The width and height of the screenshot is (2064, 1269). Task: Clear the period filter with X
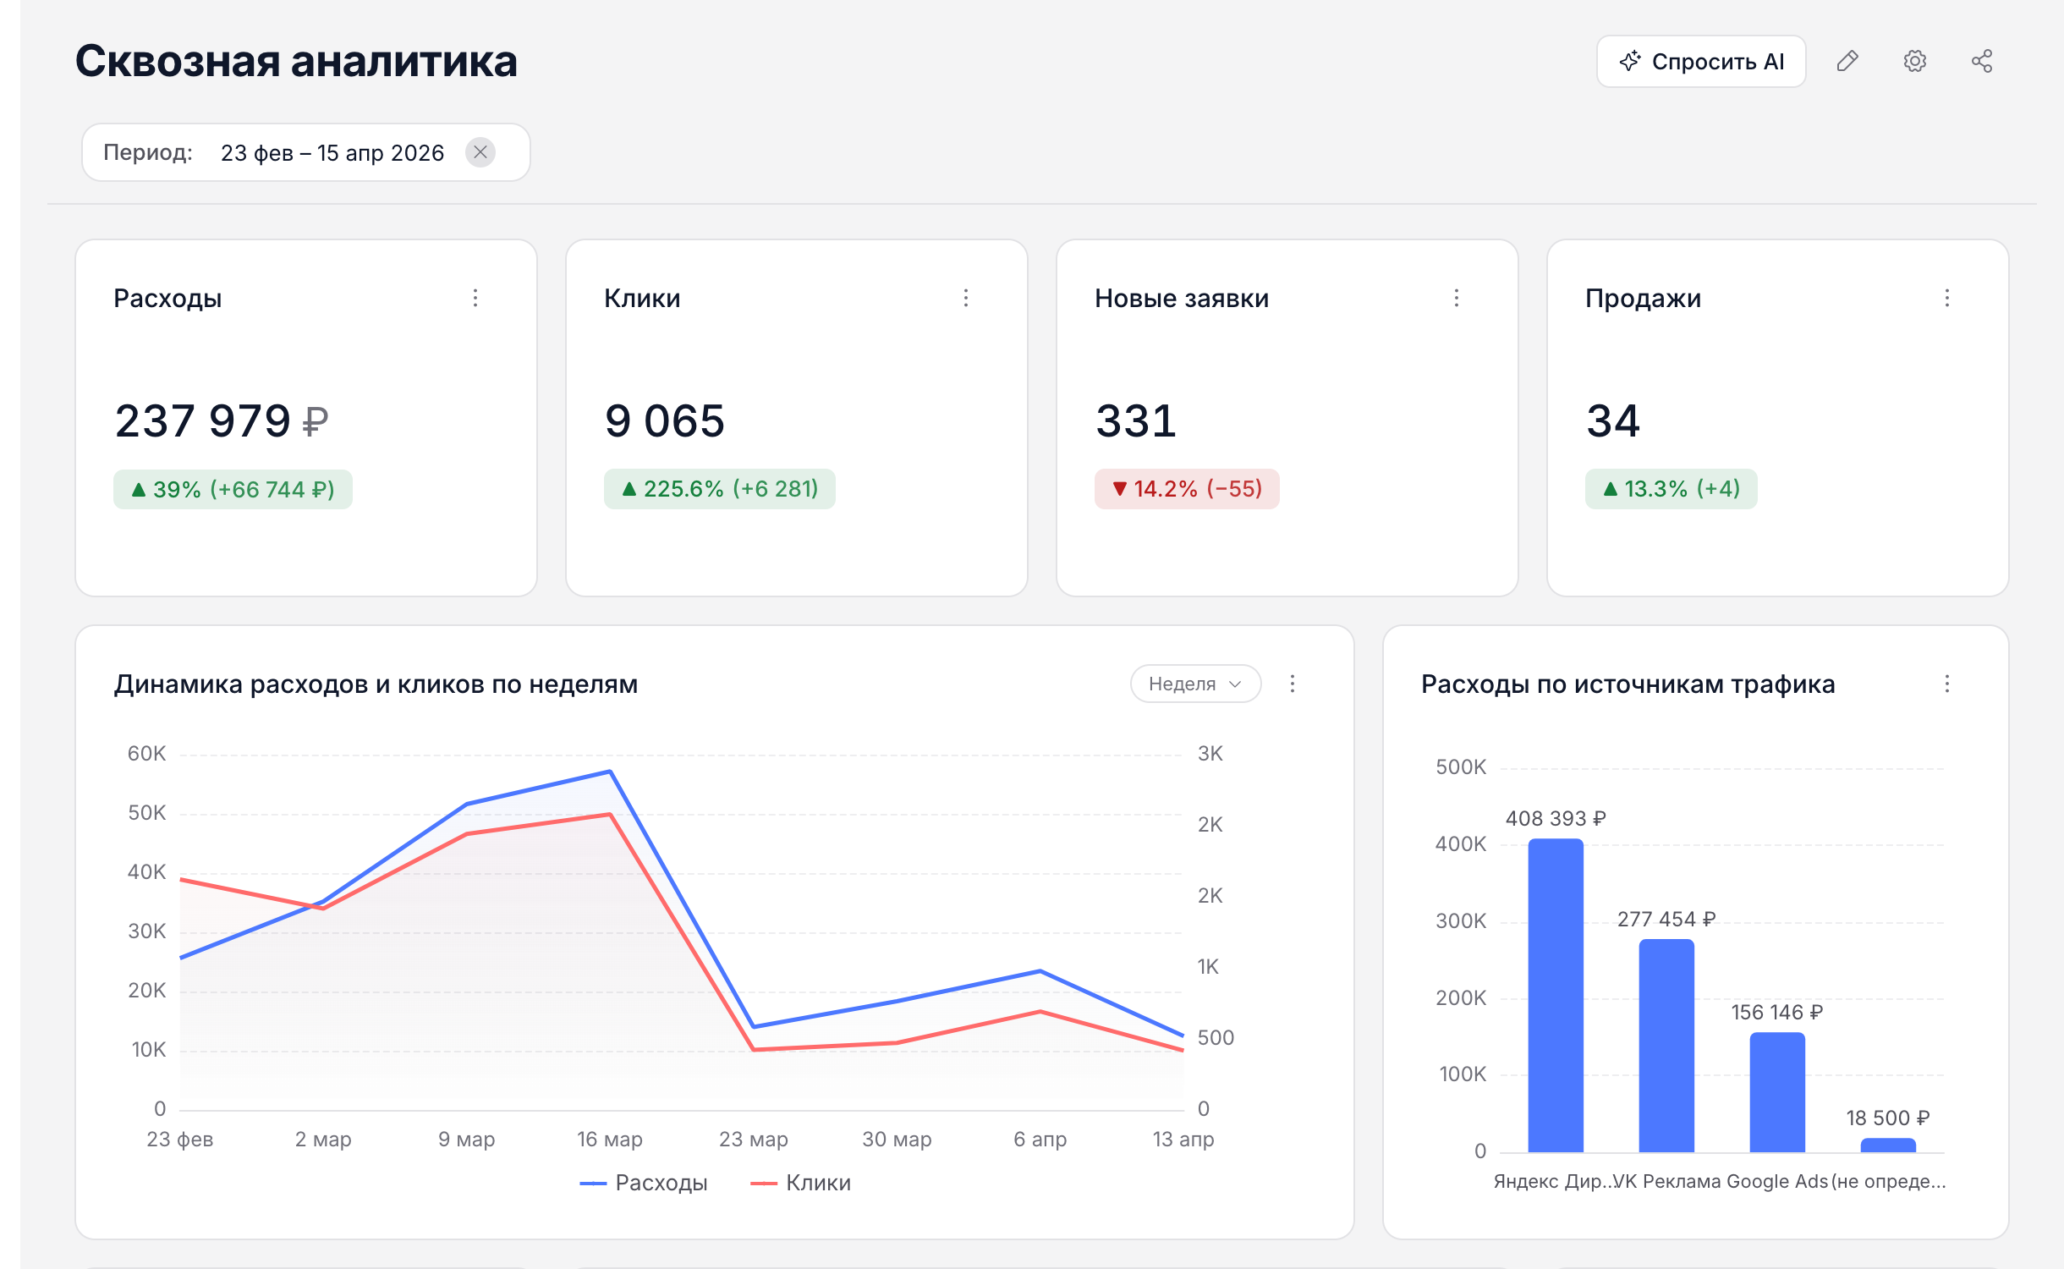(x=480, y=152)
